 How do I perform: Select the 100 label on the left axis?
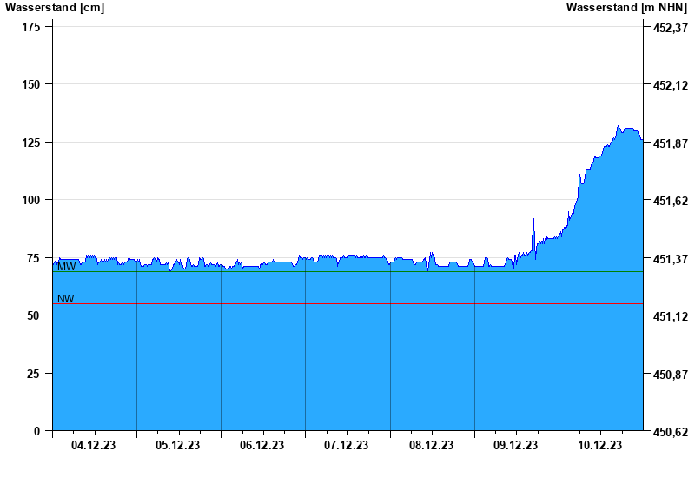click(31, 200)
